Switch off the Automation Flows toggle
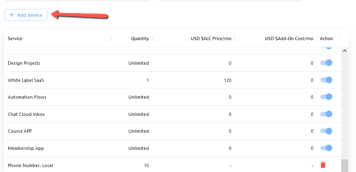The height and width of the screenshot is (172, 356). click(326, 97)
